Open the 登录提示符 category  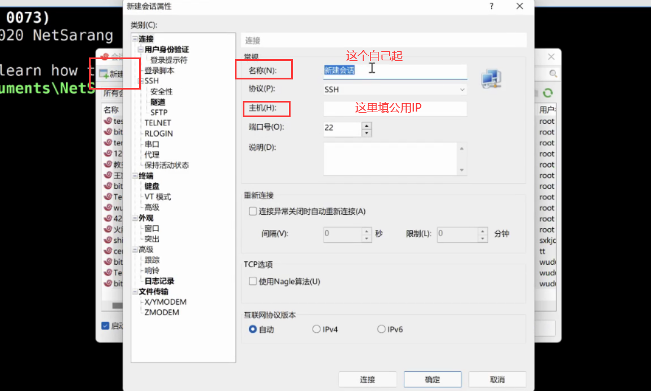tap(168, 60)
